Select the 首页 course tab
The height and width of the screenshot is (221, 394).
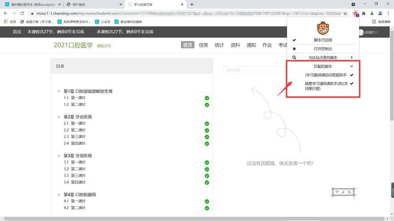click(187, 45)
